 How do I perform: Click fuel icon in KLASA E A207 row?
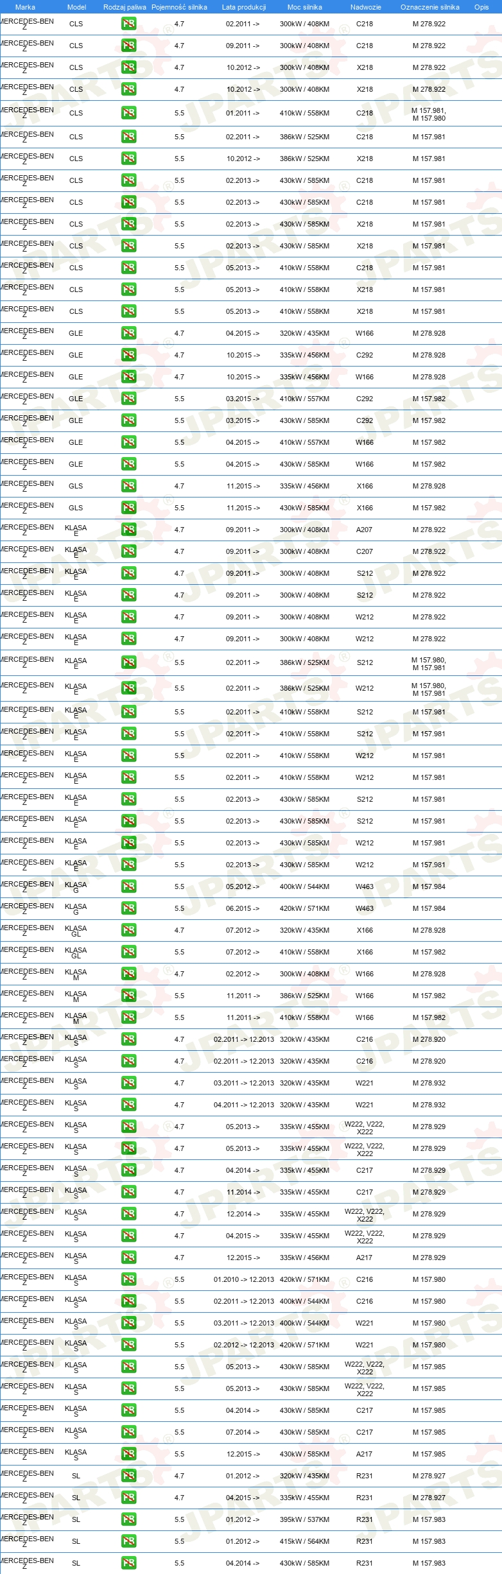click(128, 530)
